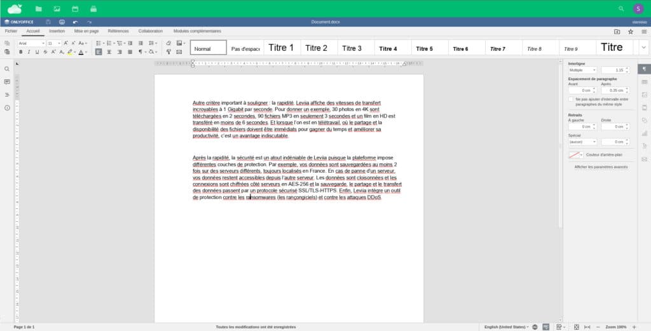
Task: Toggle spell checking in status bar
Action: (x=545, y=327)
